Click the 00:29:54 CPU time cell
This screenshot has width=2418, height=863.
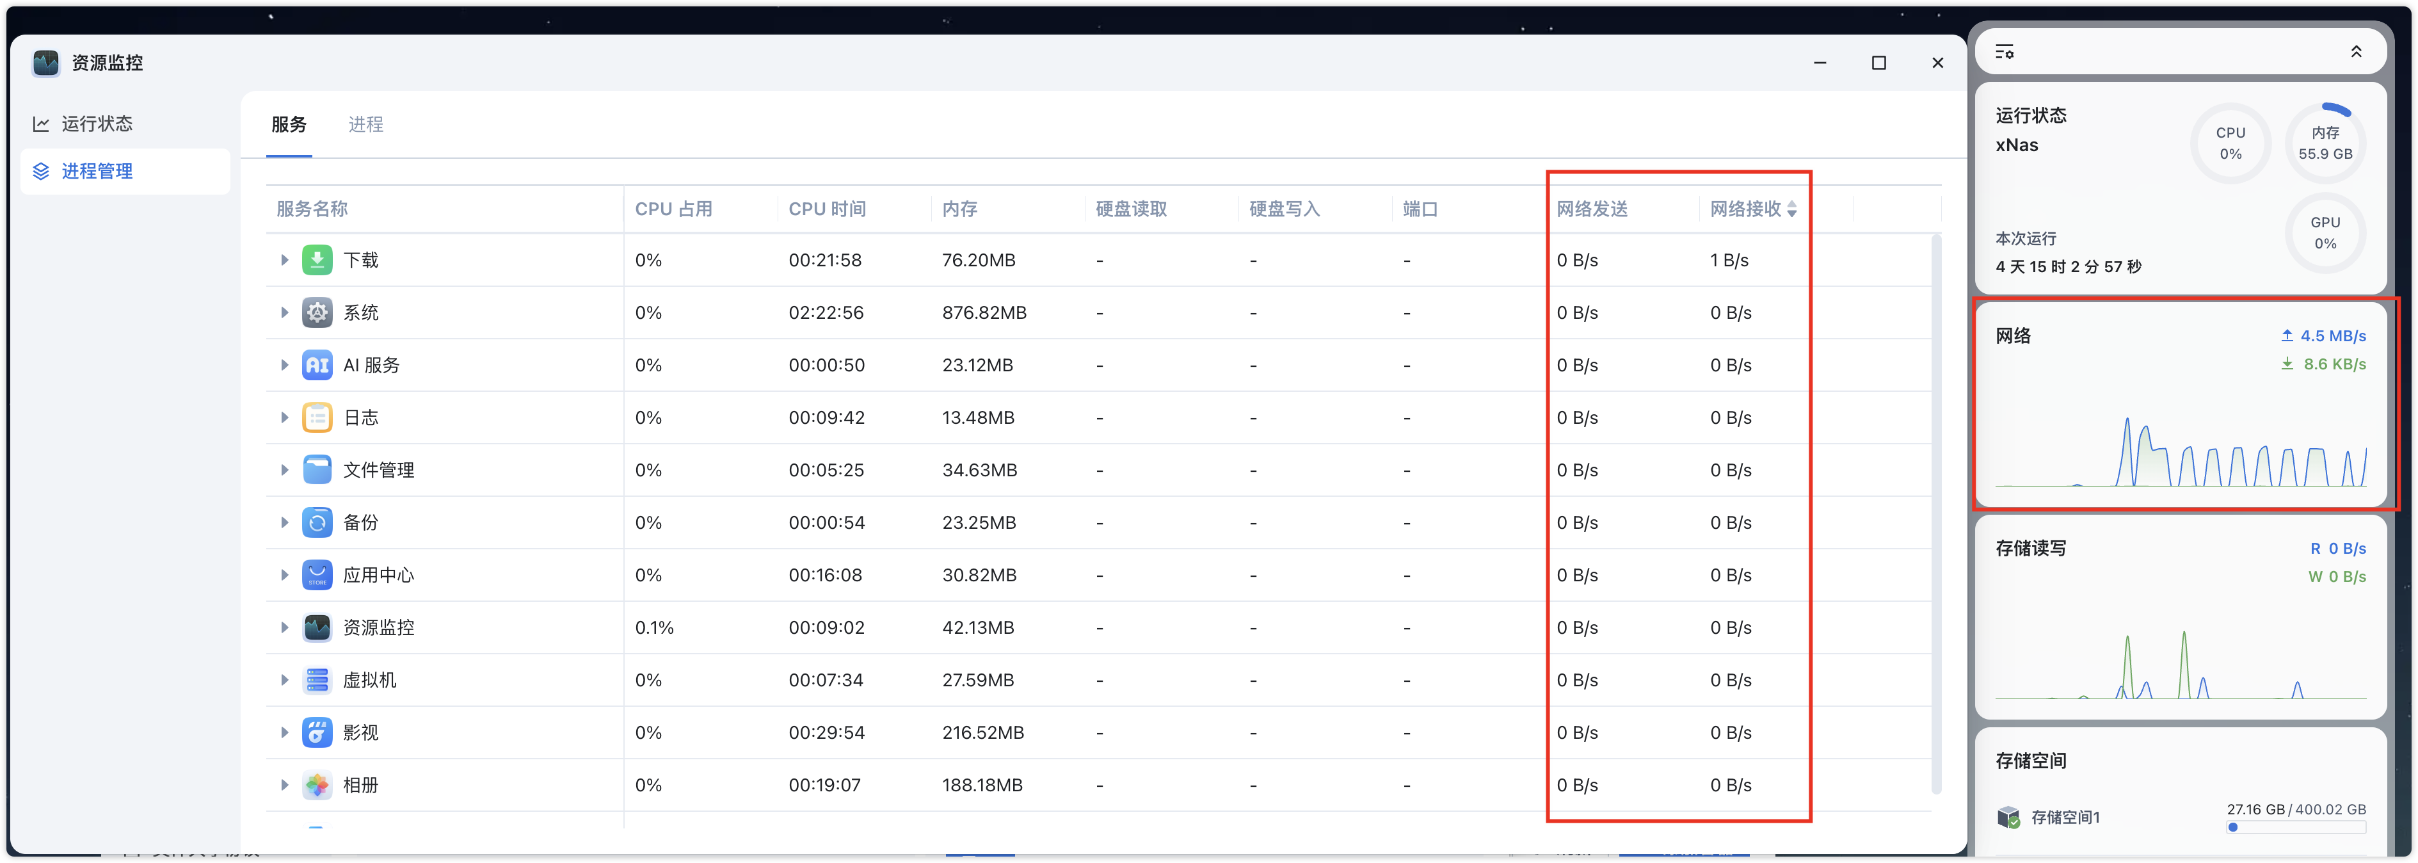point(827,732)
